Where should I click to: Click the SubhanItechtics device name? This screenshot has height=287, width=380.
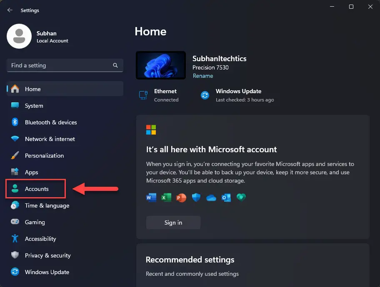(x=219, y=59)
